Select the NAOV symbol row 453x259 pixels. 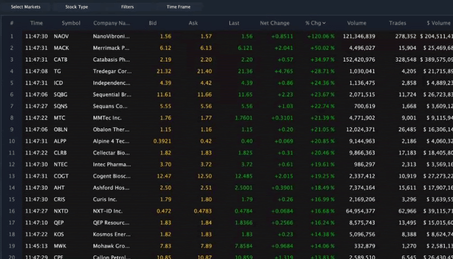(x=61, y=36)
